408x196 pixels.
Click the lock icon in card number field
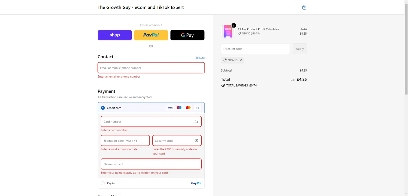coord(196,121)
